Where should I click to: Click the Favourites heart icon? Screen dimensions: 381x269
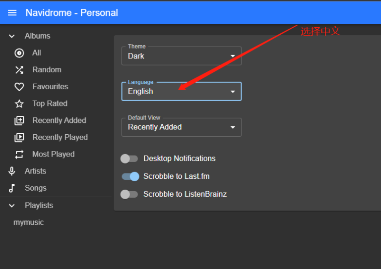pos(19,87)
